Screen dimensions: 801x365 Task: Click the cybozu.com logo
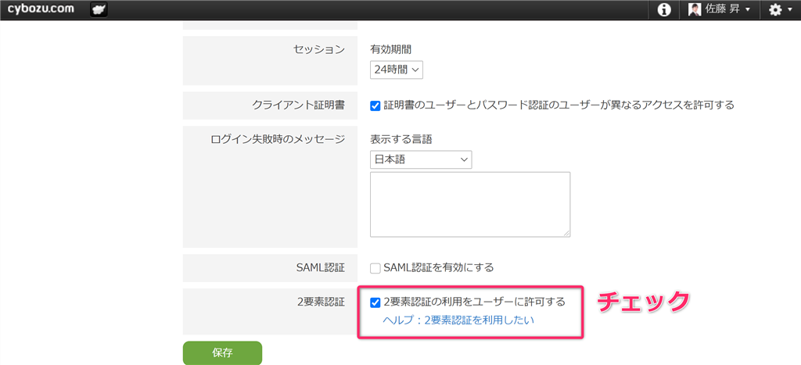click(41, 9)
